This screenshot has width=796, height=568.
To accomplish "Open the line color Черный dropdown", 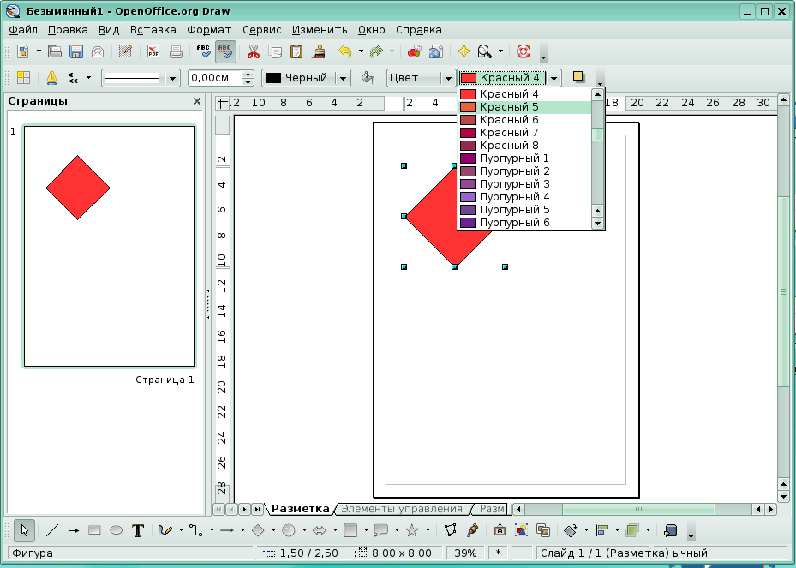I will point(343,78).
